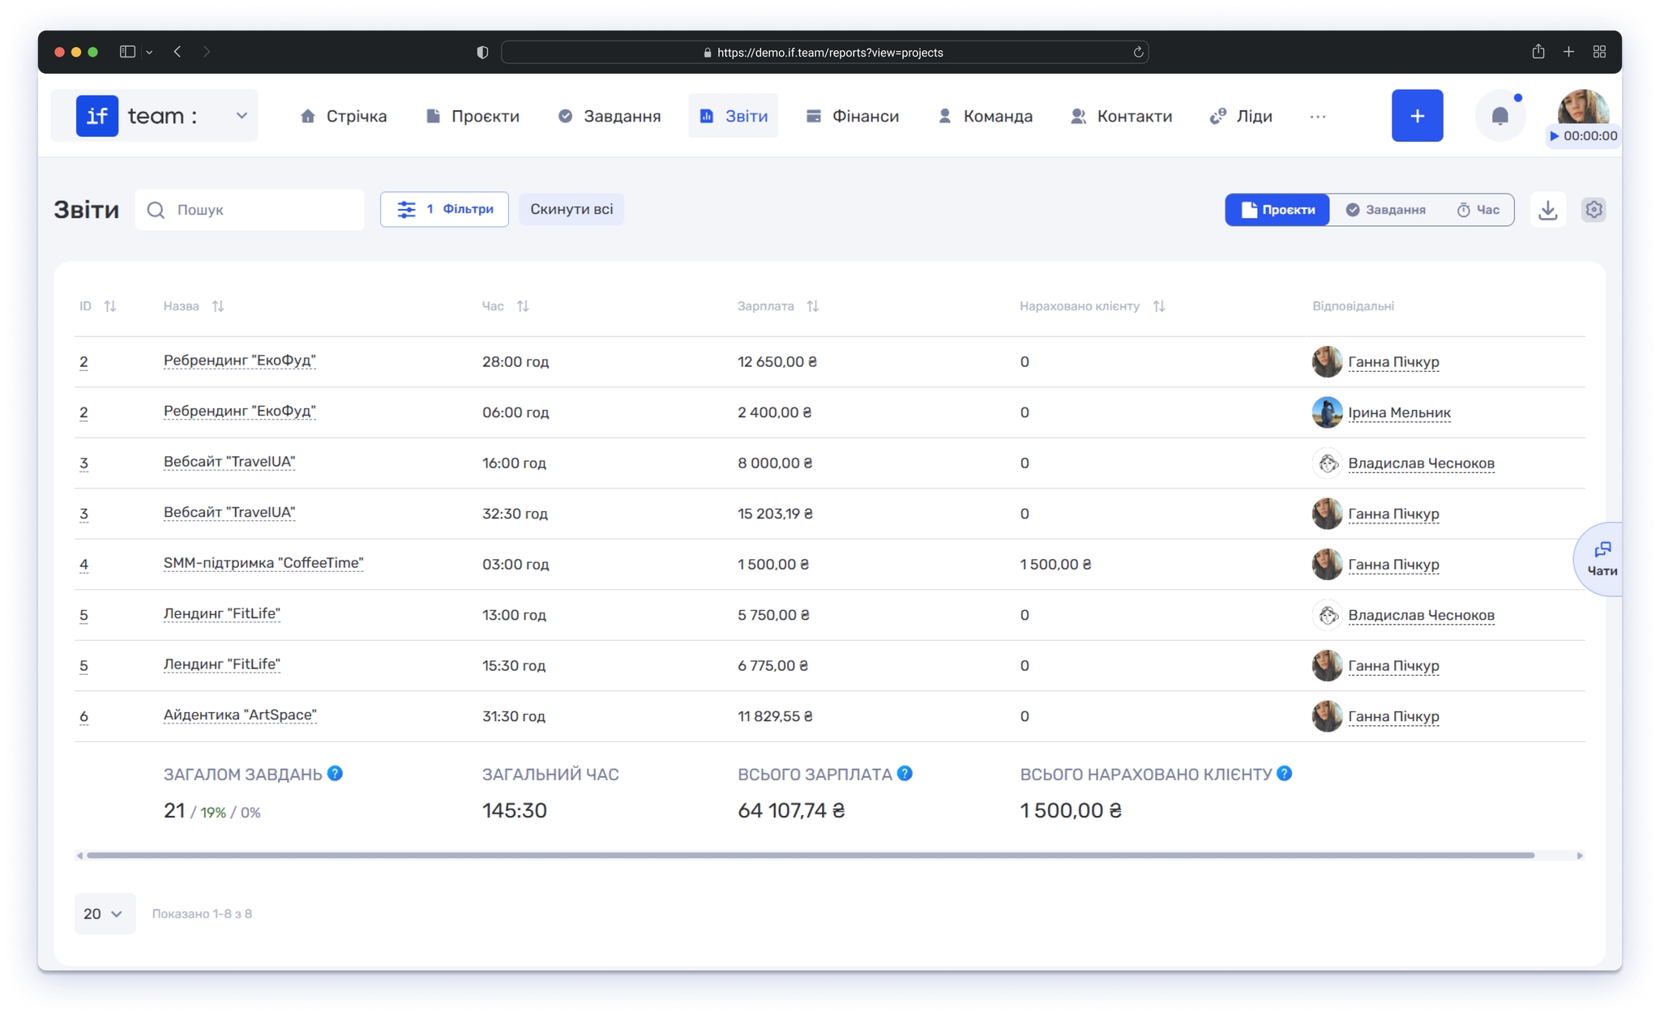The width and height of the screenshot is (1660, 1016).
Task: Click the blue plus create button
Action: click(x=1417, y=116)
